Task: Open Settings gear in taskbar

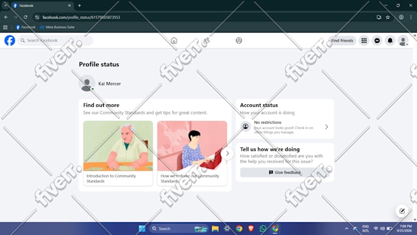Action: coord(227,229)
